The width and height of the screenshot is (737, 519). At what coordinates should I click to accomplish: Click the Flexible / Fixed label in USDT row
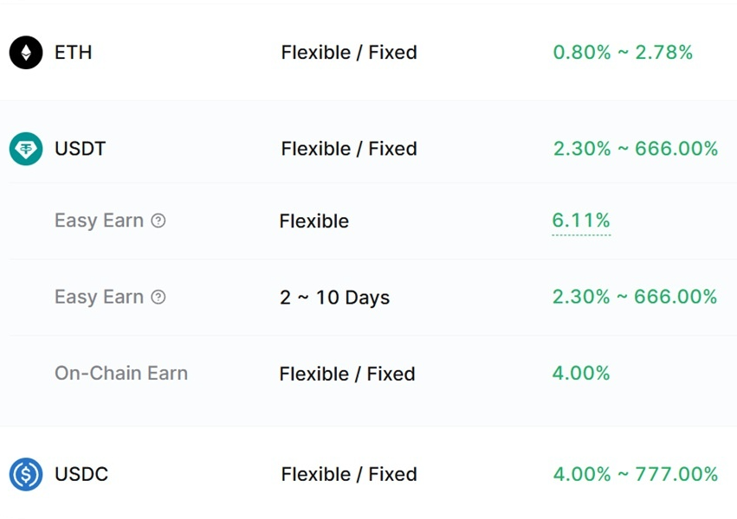click(348, 149)
